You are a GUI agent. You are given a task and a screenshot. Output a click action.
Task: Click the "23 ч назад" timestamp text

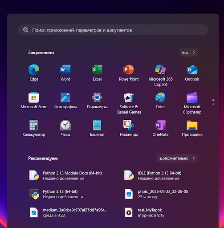(x=147, y=197)
